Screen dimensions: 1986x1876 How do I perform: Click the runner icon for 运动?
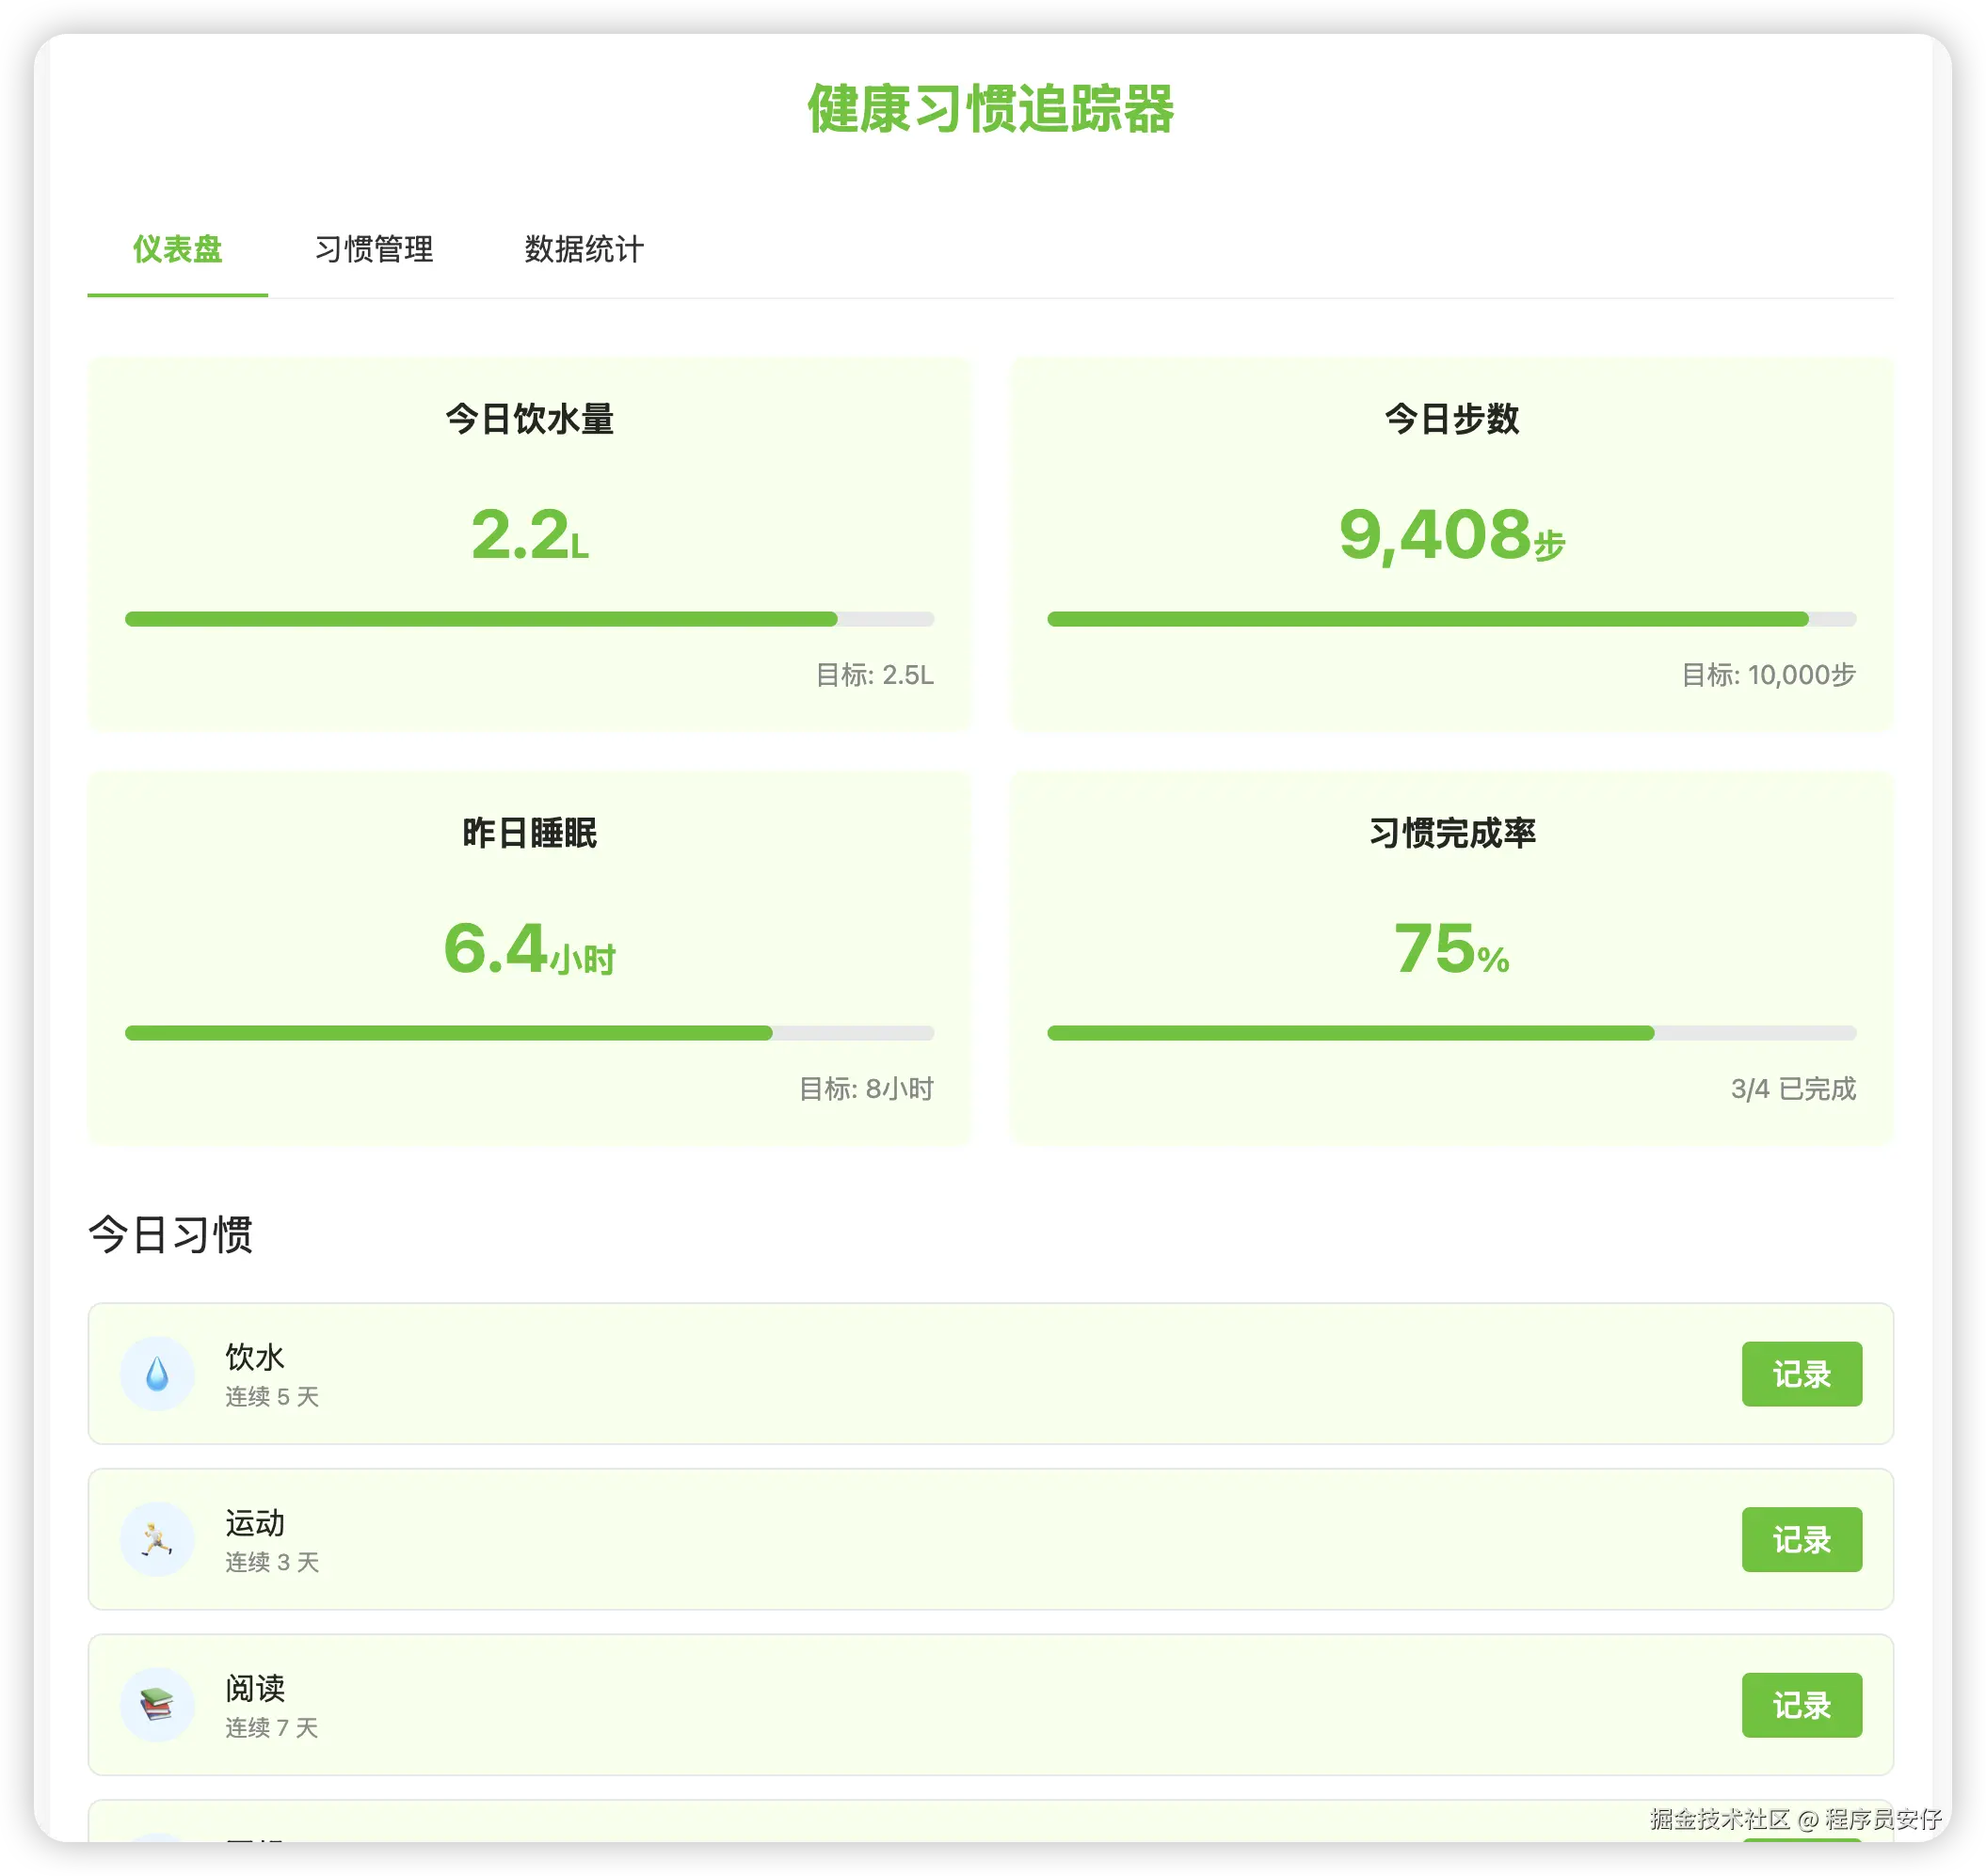(157, 1539)
